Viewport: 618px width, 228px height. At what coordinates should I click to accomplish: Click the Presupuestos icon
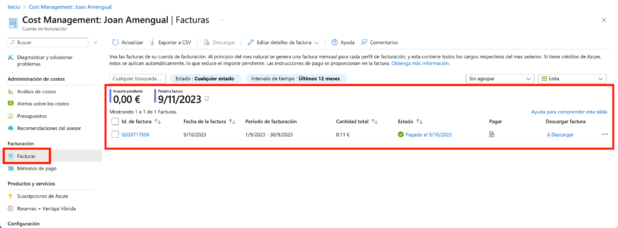(11, 116)
